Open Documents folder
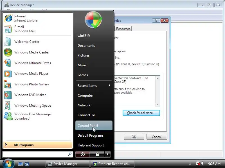This screenshot has height=168, width=225. [x=94, y=46]
